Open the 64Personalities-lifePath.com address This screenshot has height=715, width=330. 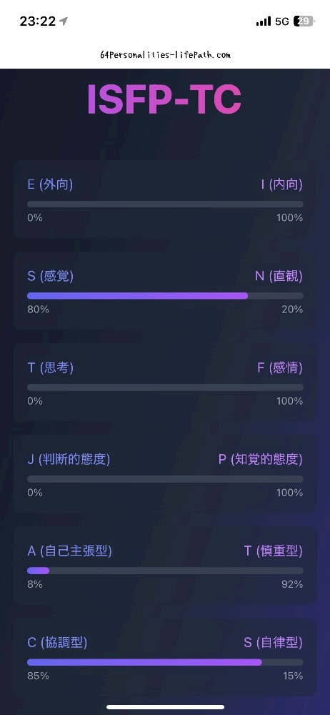pyautogui.click(x=165, y=55)
